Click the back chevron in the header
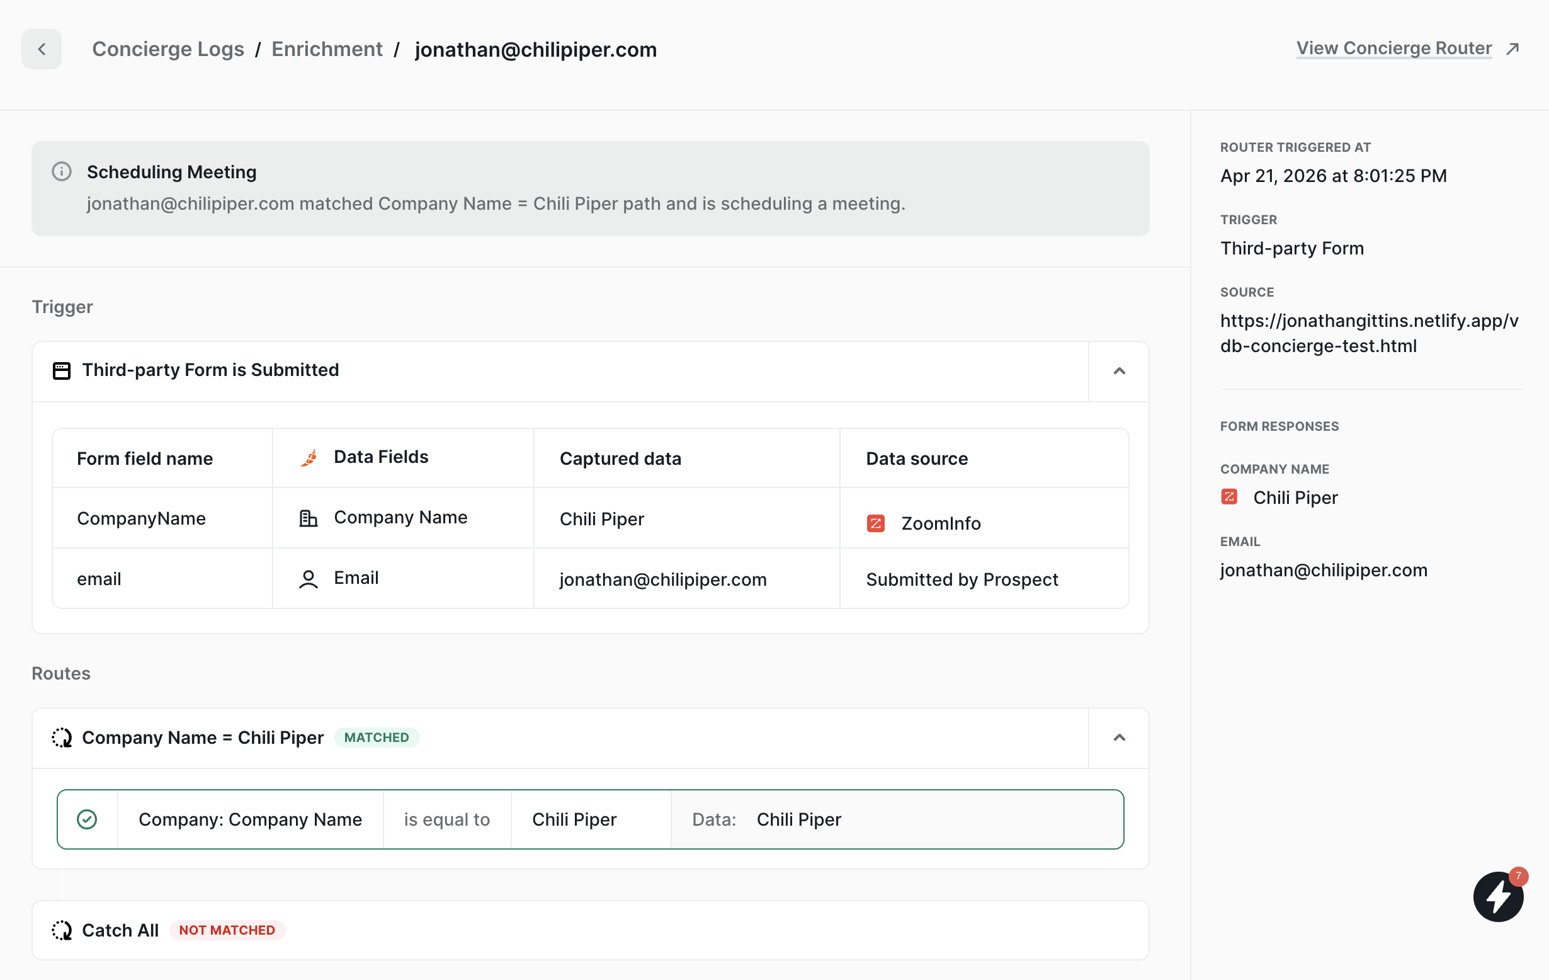1549x980 pixels. [x=41, y=48]
